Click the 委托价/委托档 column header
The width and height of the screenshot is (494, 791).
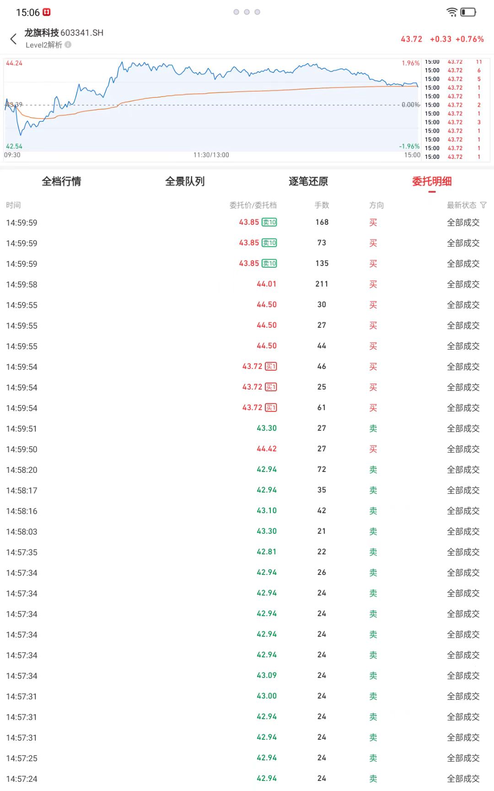[x=253, y=205]
